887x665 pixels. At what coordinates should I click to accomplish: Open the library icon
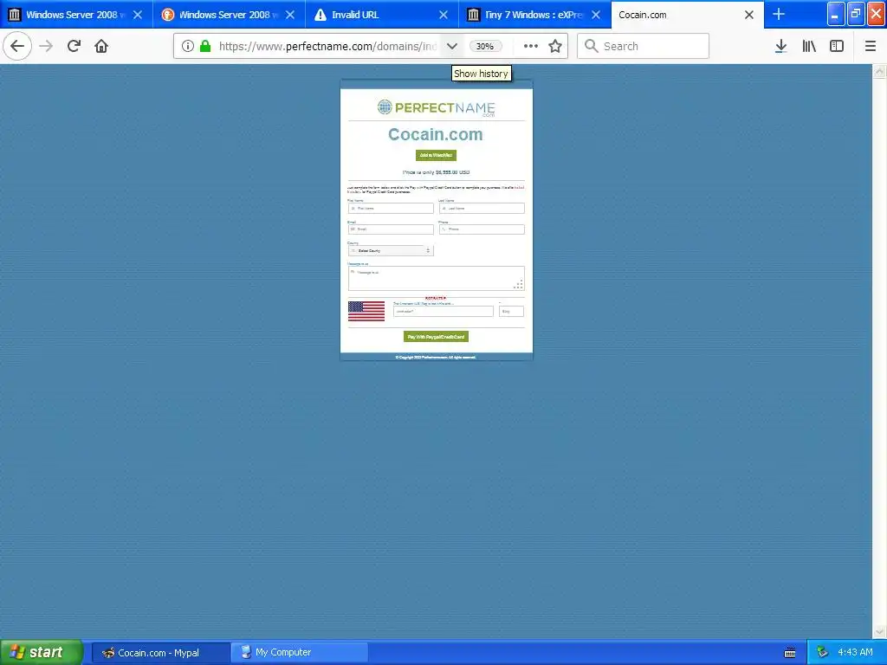(809, 47)
